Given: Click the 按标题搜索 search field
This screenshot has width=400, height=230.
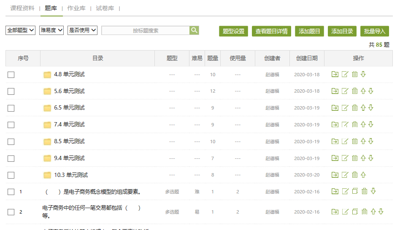Looking at the screenshot, I should click(x=146, y=30).
